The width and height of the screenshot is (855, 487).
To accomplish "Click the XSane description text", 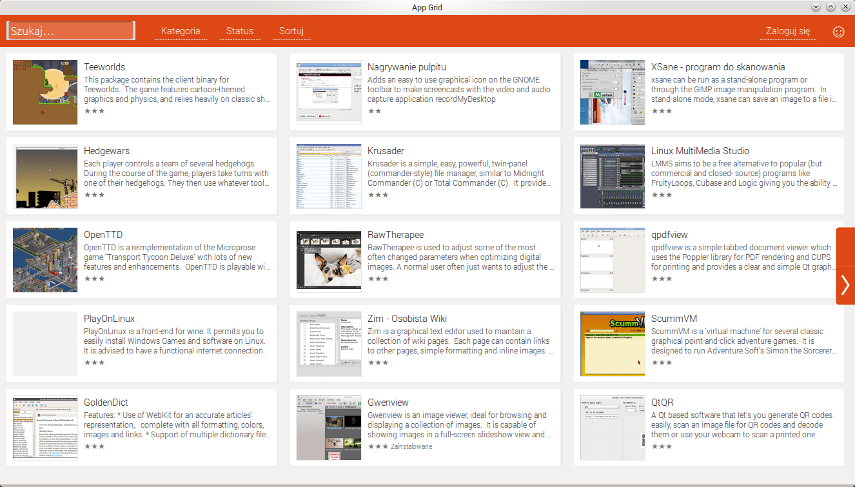I will pos(745,90).
